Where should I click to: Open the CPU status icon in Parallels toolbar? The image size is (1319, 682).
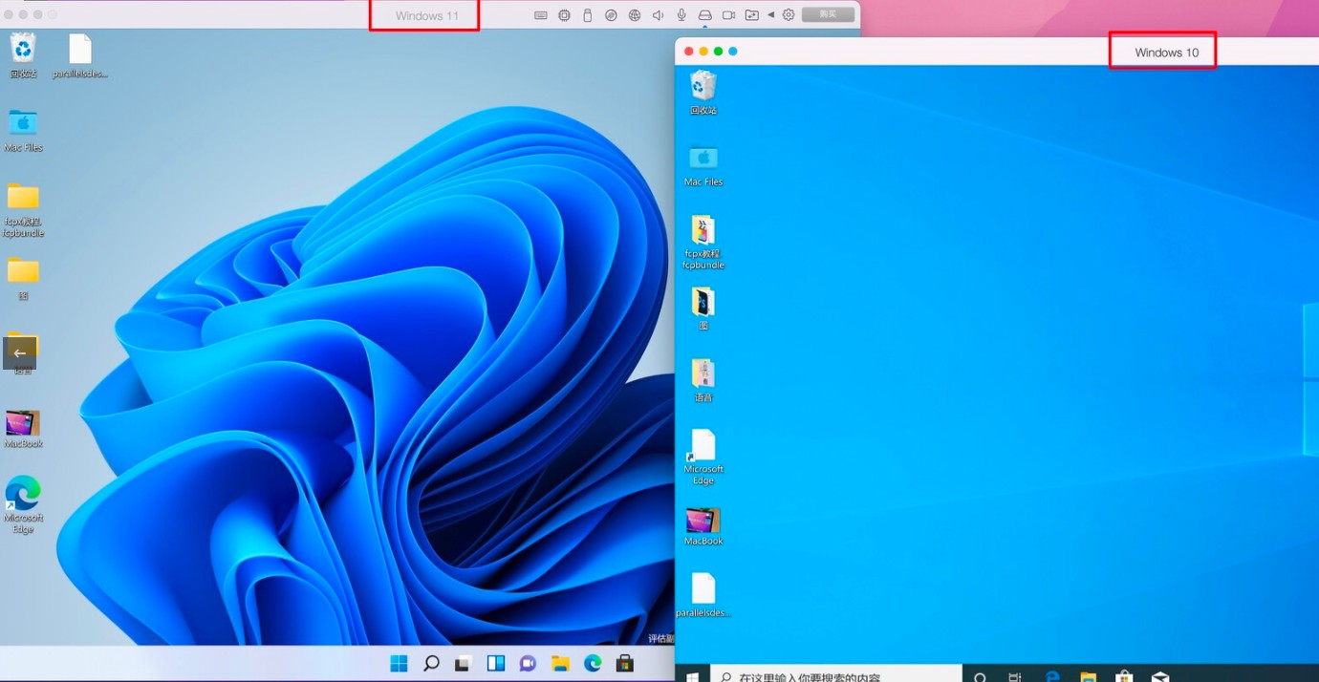(x=564, y=14)
